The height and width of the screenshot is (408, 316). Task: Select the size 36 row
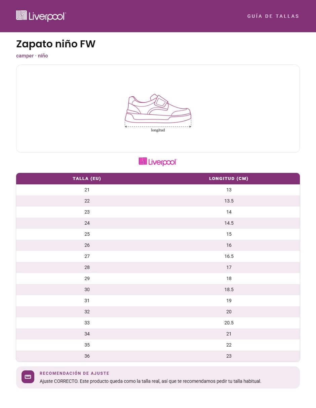coord(158,356)
